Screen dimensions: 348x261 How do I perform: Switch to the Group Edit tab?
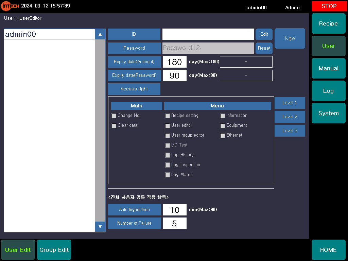point(54,250)
